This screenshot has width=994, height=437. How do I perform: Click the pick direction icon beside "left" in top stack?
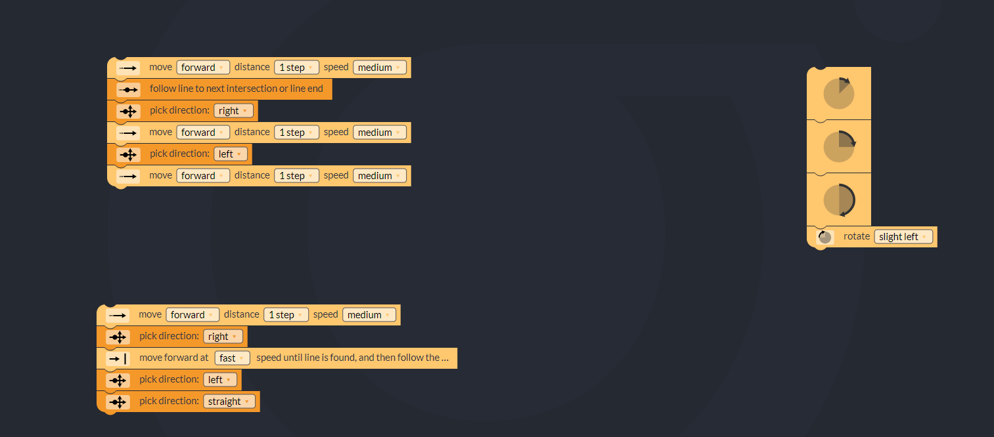[128, 154]
